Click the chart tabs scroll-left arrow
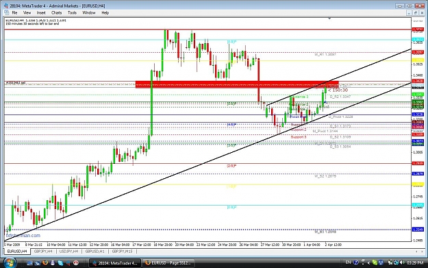 click(x=416, y=252)
